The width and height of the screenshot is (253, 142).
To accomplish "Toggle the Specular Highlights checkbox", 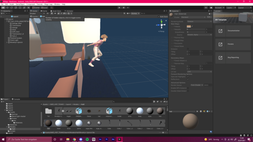I will pos(188,77).
